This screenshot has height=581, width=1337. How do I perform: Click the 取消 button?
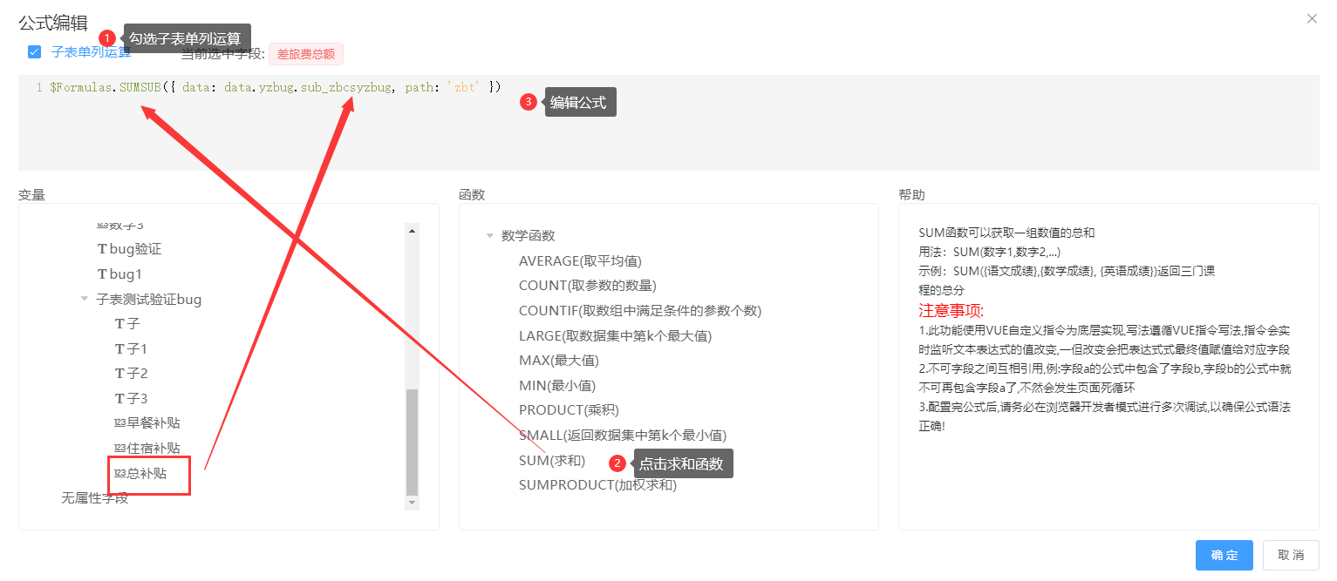(x=1291, y=555)
